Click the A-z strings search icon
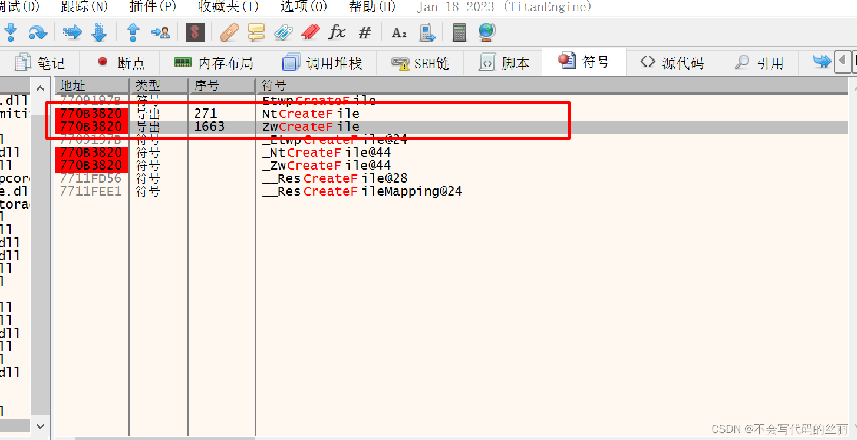The width and height of the screenshot is (857, 440). coord(399,32)
